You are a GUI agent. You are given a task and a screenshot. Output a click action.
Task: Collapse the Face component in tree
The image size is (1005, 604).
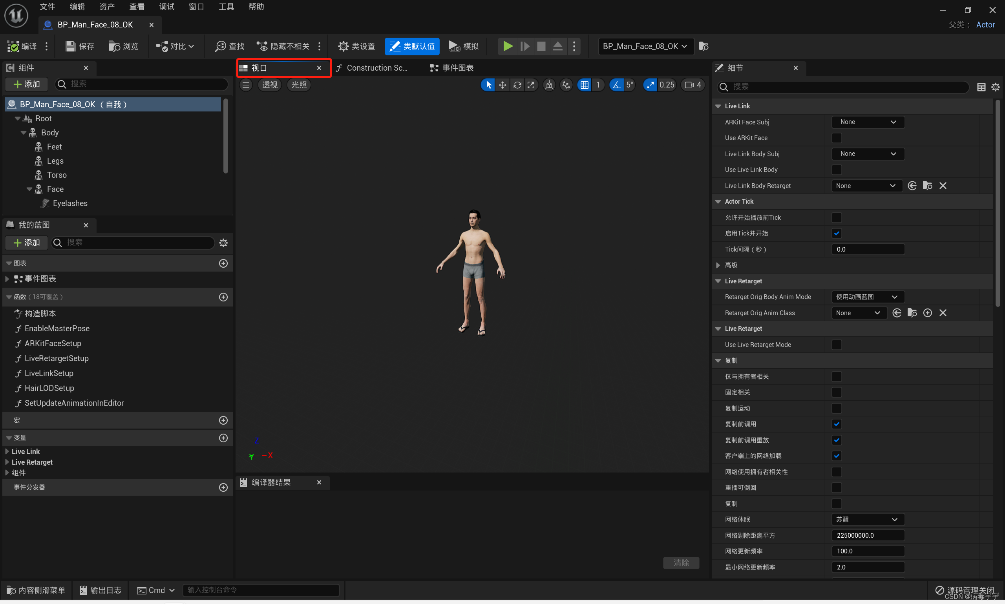(x=29, y=189)
